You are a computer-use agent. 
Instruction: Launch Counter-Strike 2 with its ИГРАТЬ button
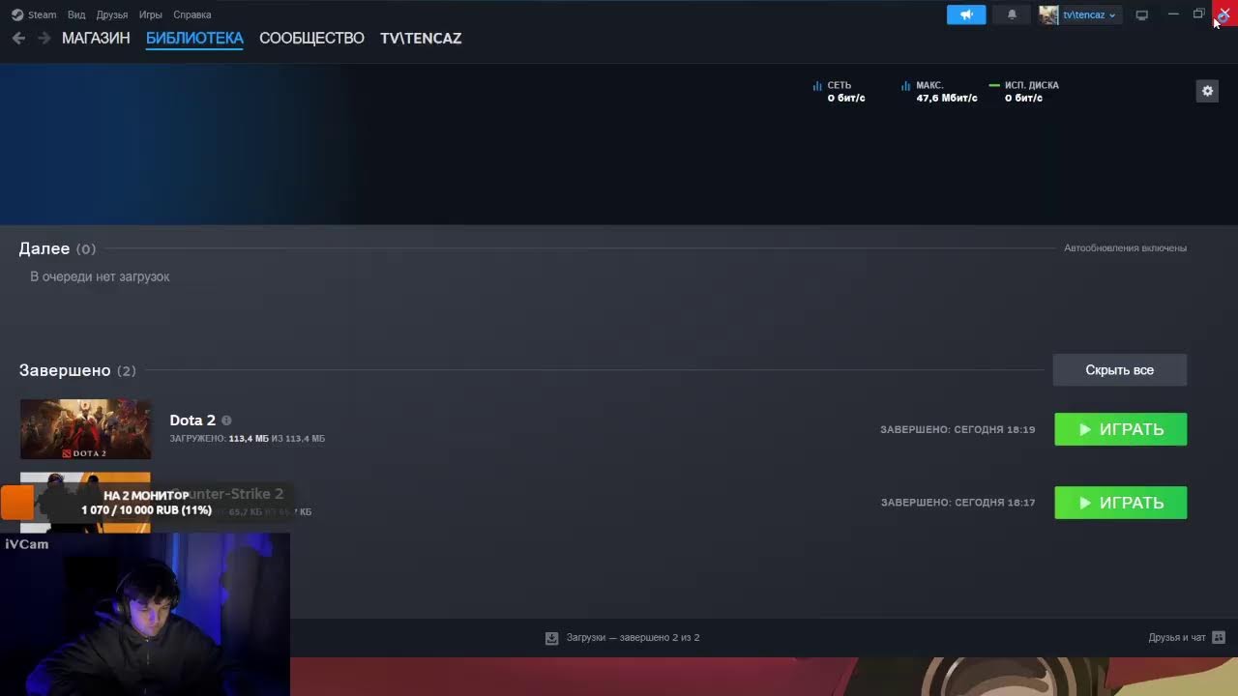pos(1120,503)
